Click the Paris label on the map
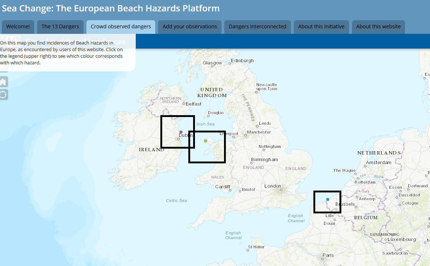Viewport: 430px width, 266px height. (x=328, y=255)
